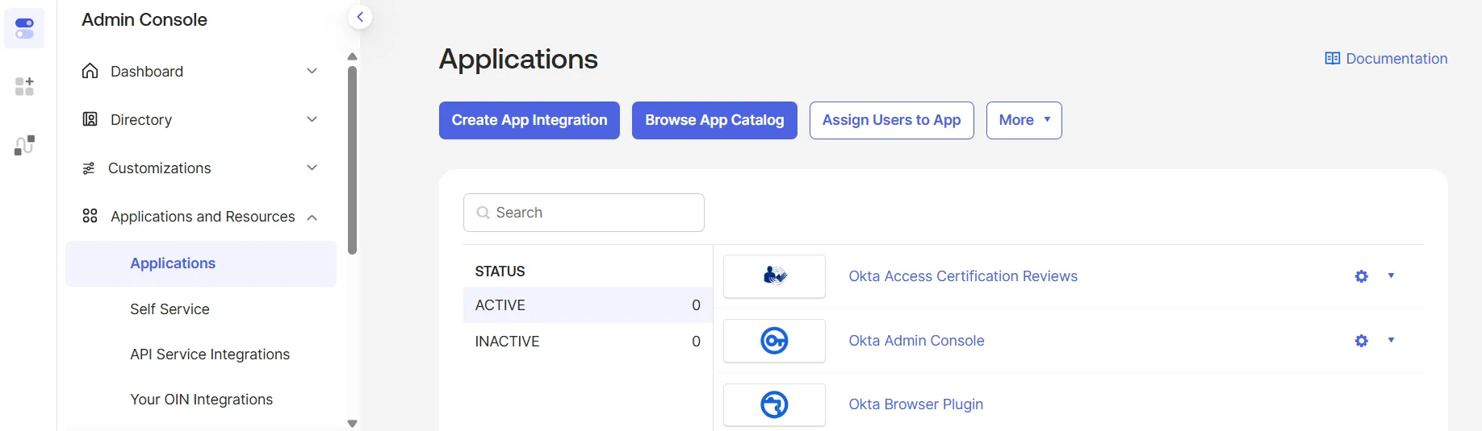The height and width of the screenshot is (431, 1482).
Task: Click the Okta Admin Console app logo
Action: 775,341
